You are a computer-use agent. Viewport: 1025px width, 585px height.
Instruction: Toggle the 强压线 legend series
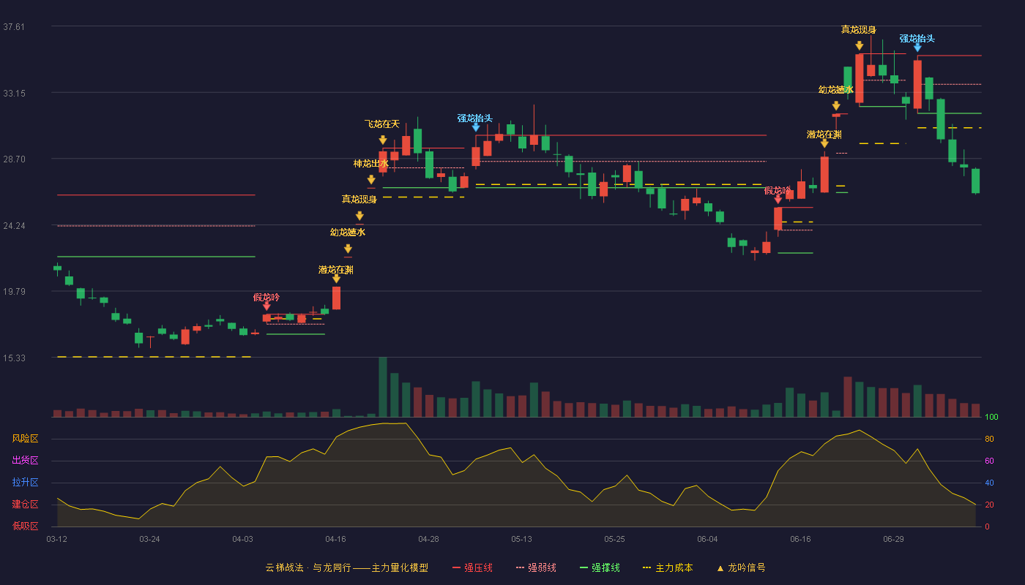point(472,567)
